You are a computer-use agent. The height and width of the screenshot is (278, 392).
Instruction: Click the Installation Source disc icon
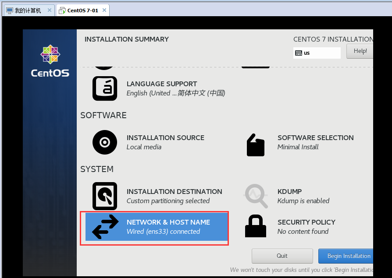105,142
